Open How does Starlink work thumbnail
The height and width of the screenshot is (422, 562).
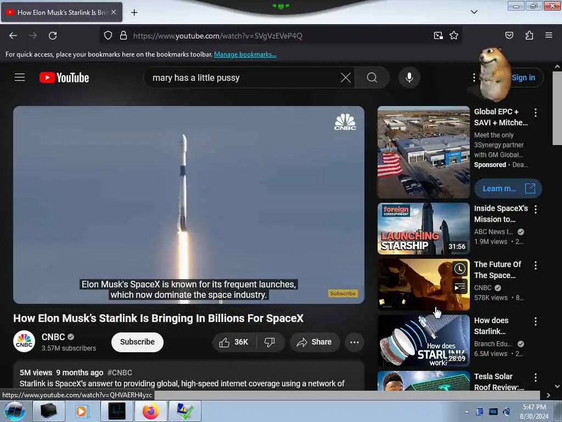pos(423,341)
